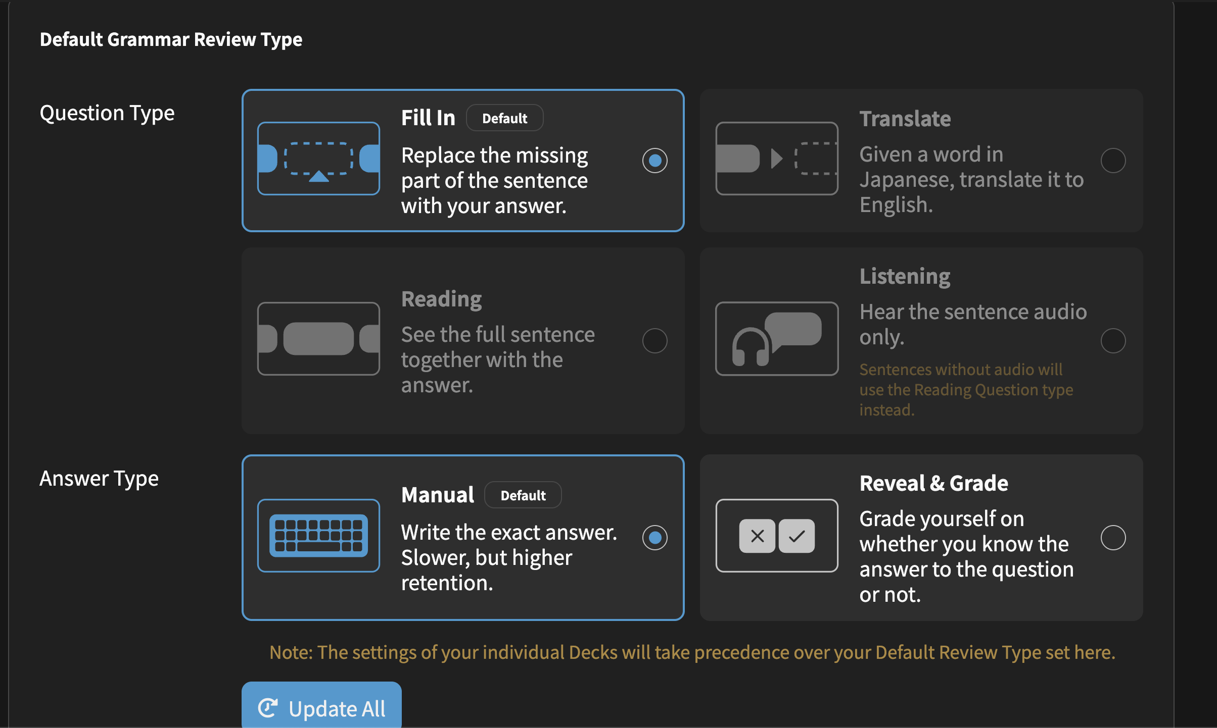Viewport: 1217px width, 728px height.
Task: Click the Reading card description text
Action: (498, 359)
